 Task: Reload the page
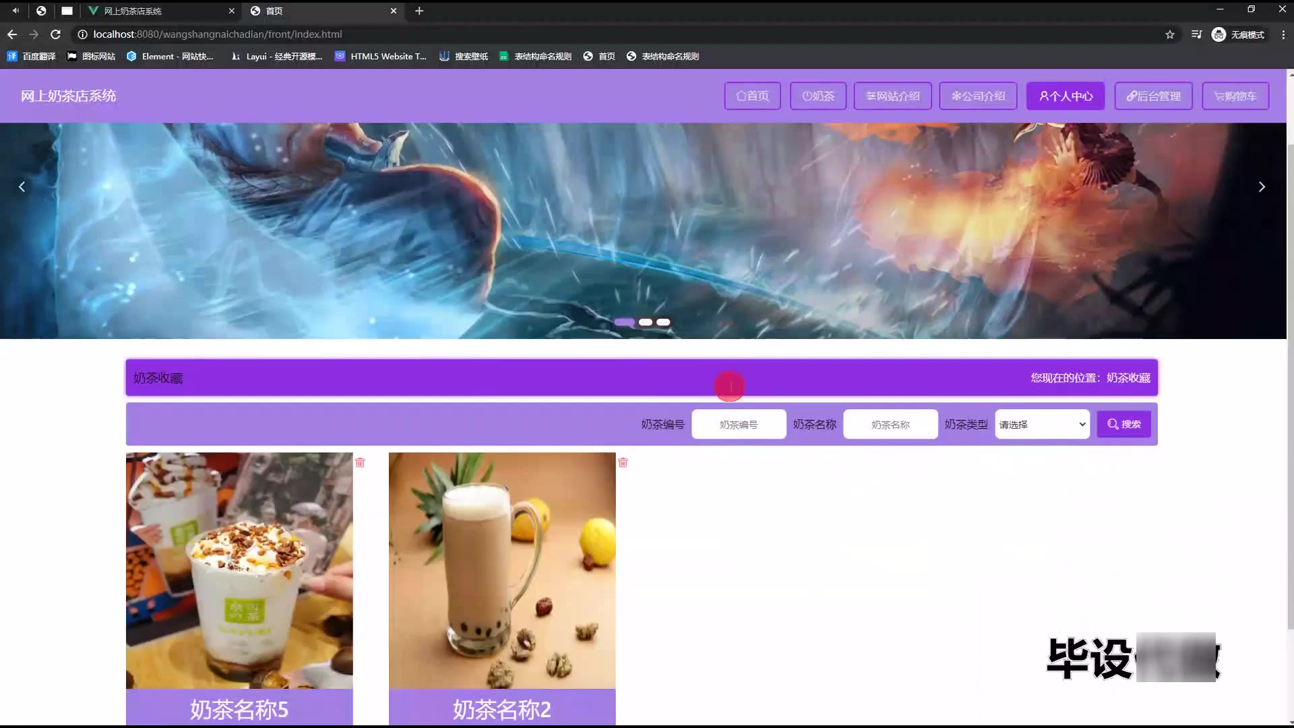pyautogui.click(x=56, y=34)
